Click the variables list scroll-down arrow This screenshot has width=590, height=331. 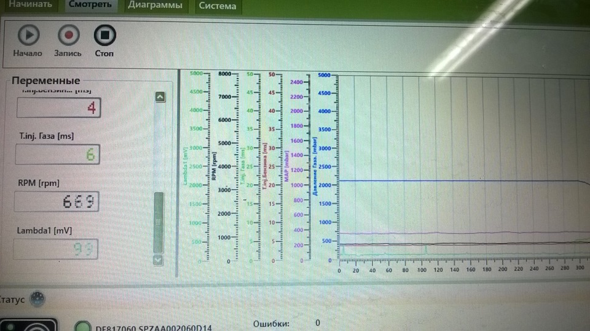pyautogui.click(x=158, y=260)
